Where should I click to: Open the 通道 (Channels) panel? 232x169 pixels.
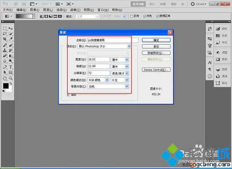point(222,76)
